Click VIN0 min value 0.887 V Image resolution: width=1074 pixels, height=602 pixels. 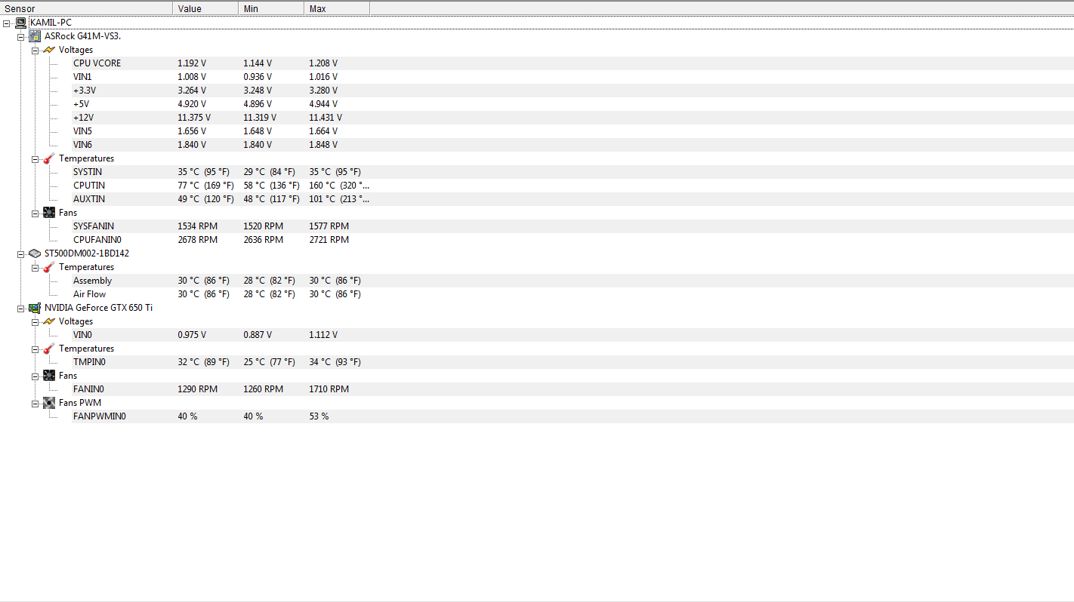click(x=258, y=335)
